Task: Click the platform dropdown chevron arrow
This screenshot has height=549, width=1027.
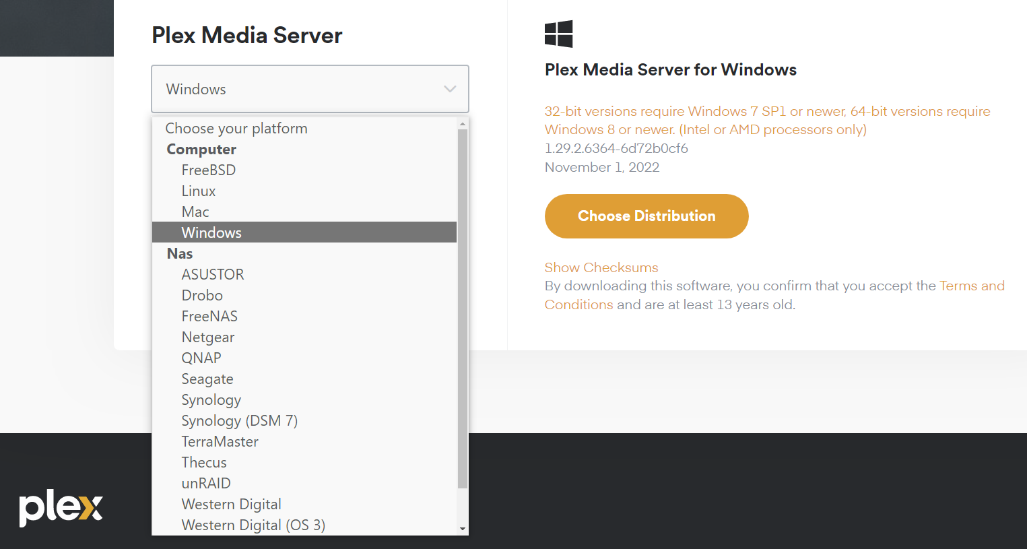Action: point(450,89)
